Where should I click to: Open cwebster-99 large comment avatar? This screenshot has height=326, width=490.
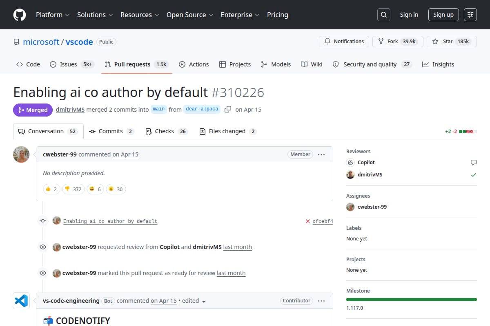click(x=21, y=154)
